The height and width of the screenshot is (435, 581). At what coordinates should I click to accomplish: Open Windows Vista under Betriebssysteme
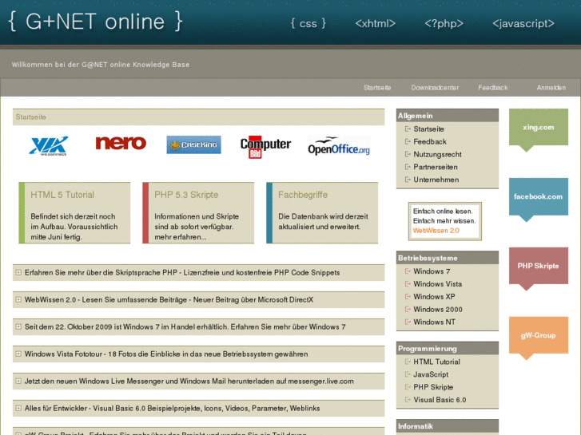pos(438,284)
